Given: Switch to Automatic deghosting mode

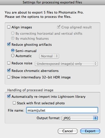Looking at the screenshot, I should point(13,56).
